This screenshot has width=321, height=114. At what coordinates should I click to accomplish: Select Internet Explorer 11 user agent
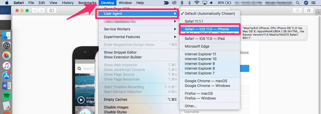pyautogui.click(x=210, y=54)
